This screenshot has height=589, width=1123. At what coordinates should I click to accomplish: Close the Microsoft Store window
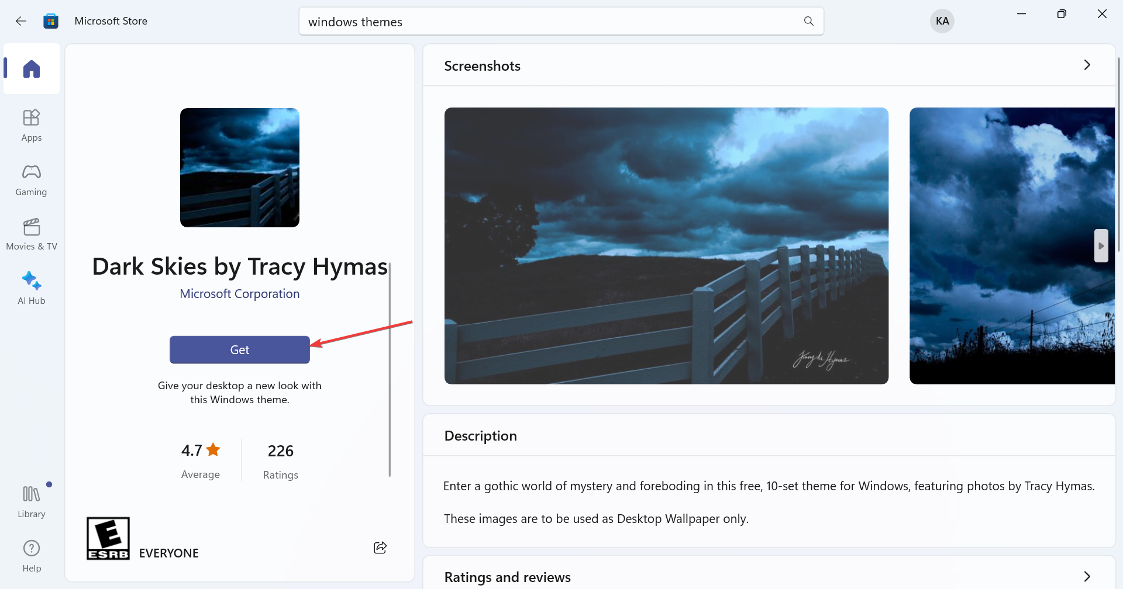tap(1102, 13)
